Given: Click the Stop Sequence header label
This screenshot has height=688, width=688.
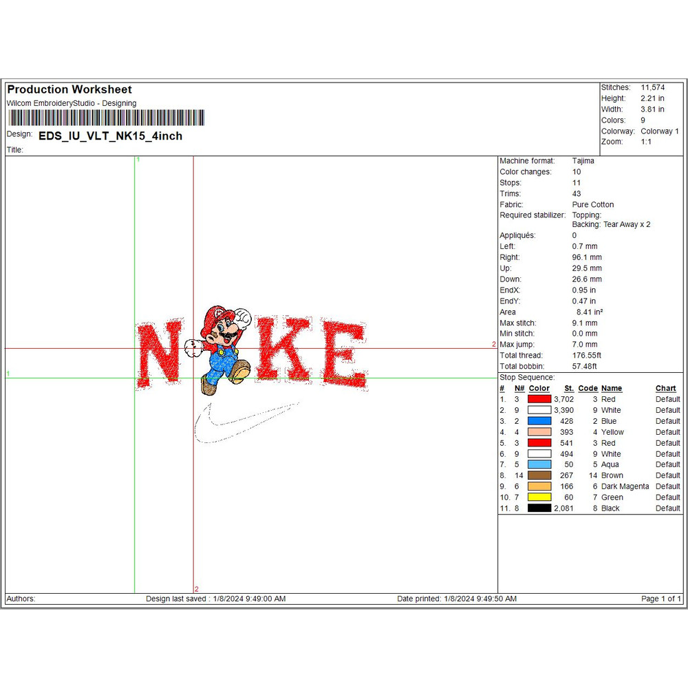Looking at the screenshot, I should click(x=527, y=377).
